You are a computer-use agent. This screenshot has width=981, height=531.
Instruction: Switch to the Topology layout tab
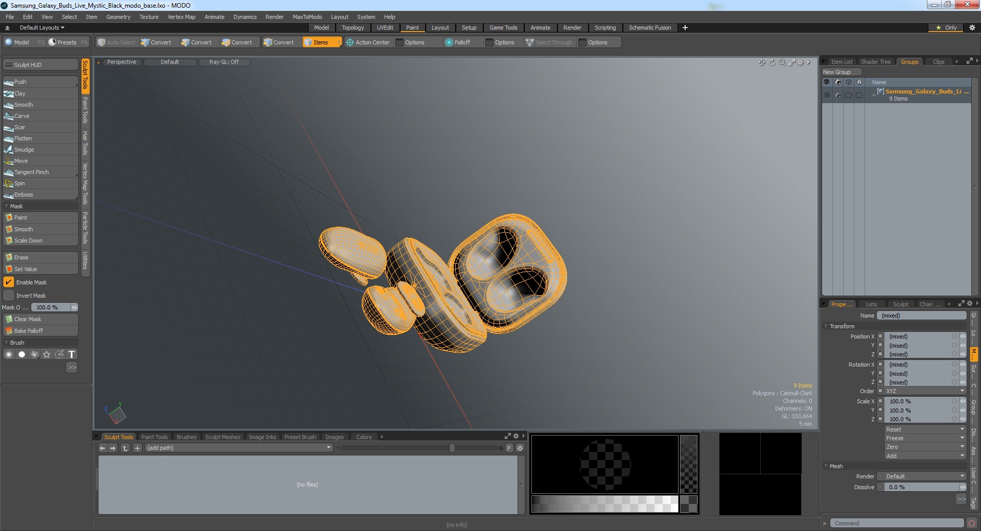click(x=353, y=28)
